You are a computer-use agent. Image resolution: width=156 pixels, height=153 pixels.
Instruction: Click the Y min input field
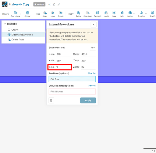[x=63, y=61]
